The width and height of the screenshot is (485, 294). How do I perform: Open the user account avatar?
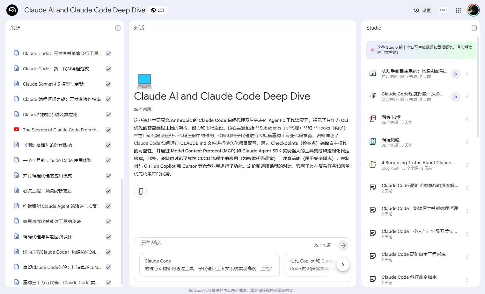[x=474, y=10]
